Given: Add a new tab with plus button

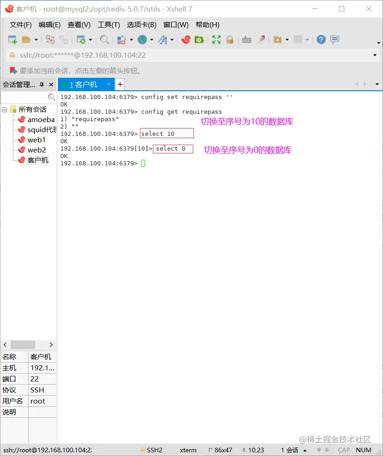Looking at the screenshot, I should pyautogui.click(x=120, y=85).
